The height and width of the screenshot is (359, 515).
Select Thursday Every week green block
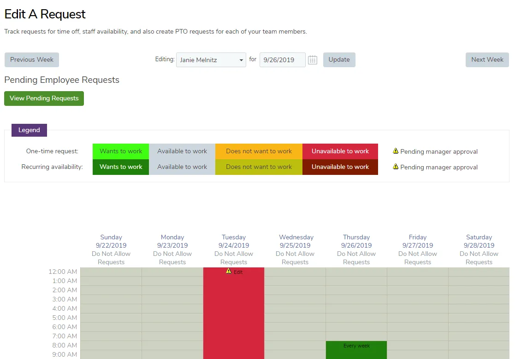tap(356, 350)
